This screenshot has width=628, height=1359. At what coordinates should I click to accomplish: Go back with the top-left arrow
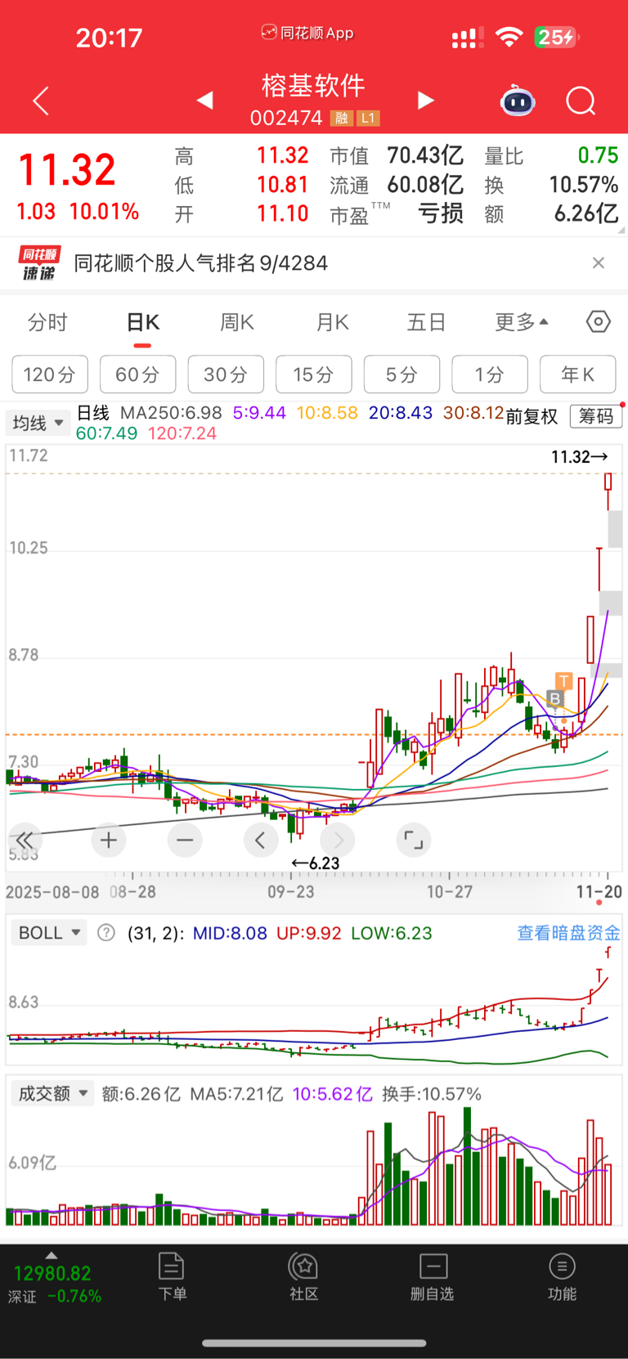pos(41,101)
